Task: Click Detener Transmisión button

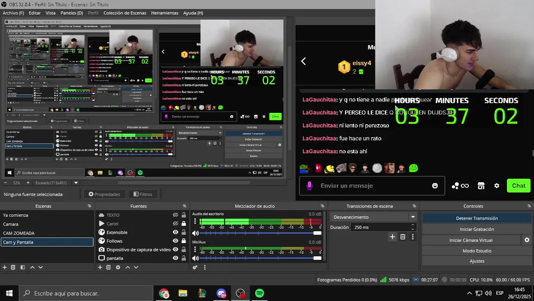Action: 477,218
